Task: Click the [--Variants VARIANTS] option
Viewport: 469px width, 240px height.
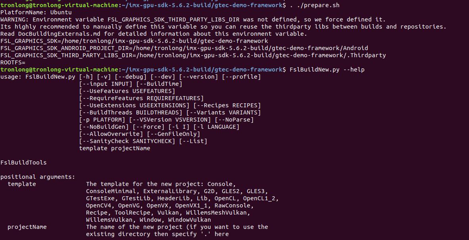Action: point(223,112)
